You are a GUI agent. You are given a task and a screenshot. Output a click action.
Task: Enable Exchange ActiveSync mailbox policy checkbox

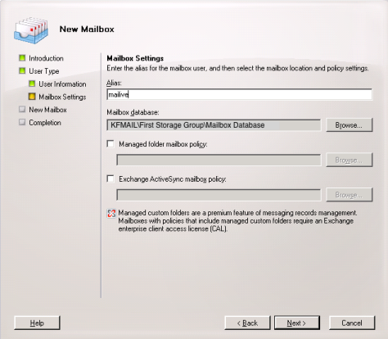pos(111,179)
